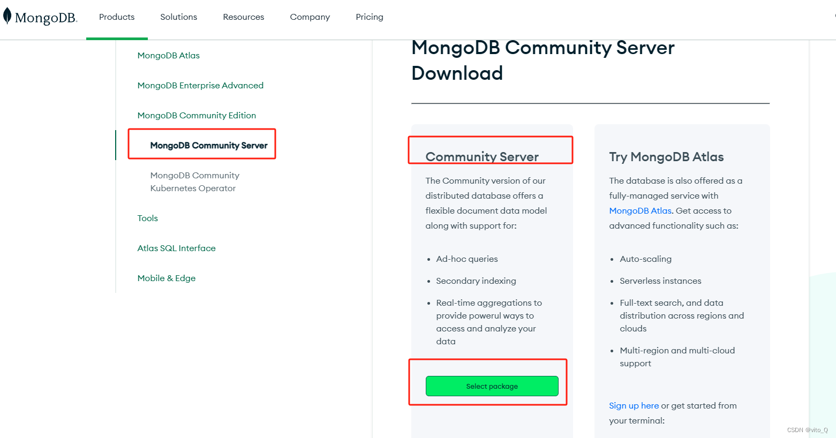This screenshot has height=438, width=836.
Task: Open the Tools sidebar link
Action: coord(147,218)
